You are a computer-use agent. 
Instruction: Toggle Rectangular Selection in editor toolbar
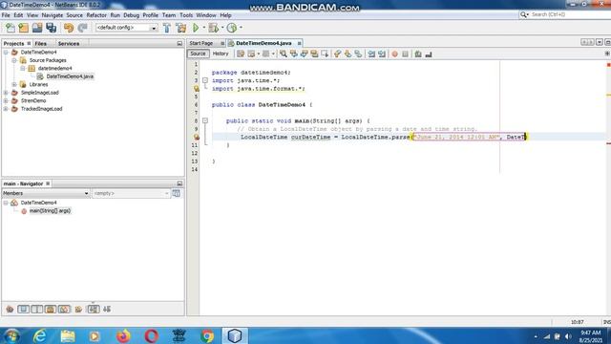[x=325, y=54]
